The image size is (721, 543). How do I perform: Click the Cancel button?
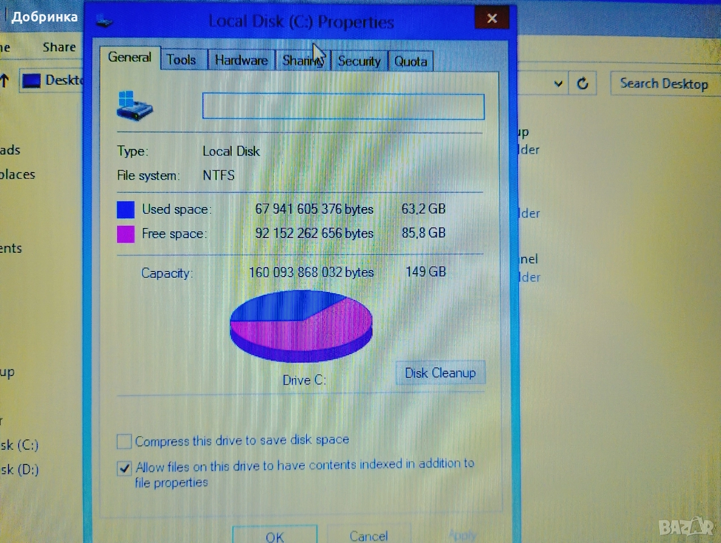point(369,535)
